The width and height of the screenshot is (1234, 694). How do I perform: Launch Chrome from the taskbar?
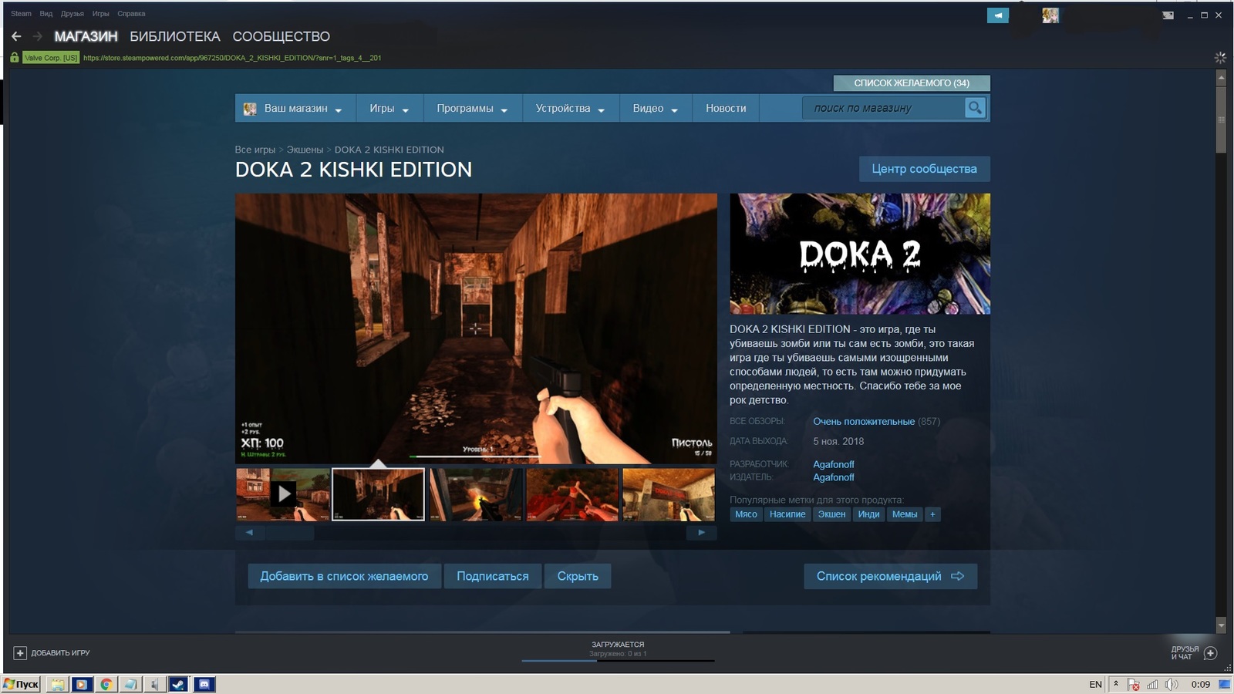pos(106,684)
